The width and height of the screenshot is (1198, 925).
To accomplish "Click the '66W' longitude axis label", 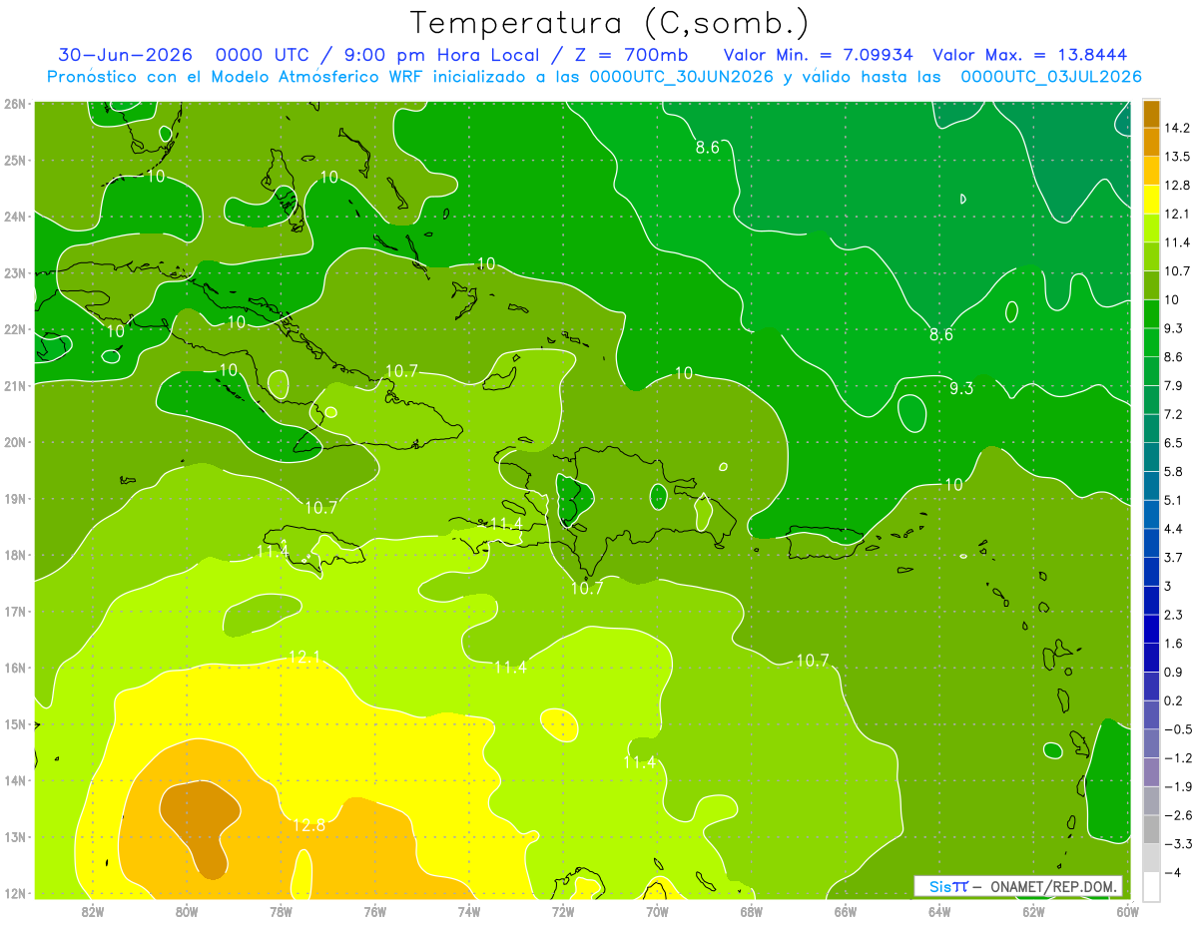I will [x=846, y=911].
